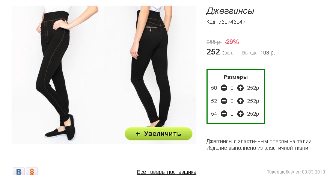Click the Джеггинсы product title

[230, 11]
